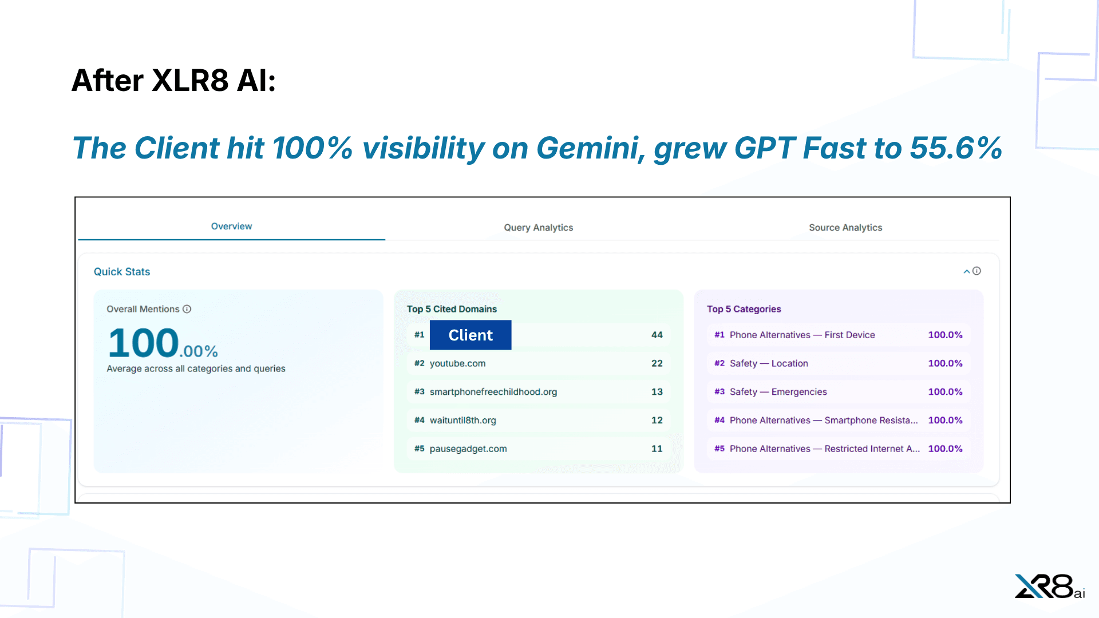Click the blue italic visibility headline
This screenshot has height=618, width=1099.
click(x=537, y=148)
